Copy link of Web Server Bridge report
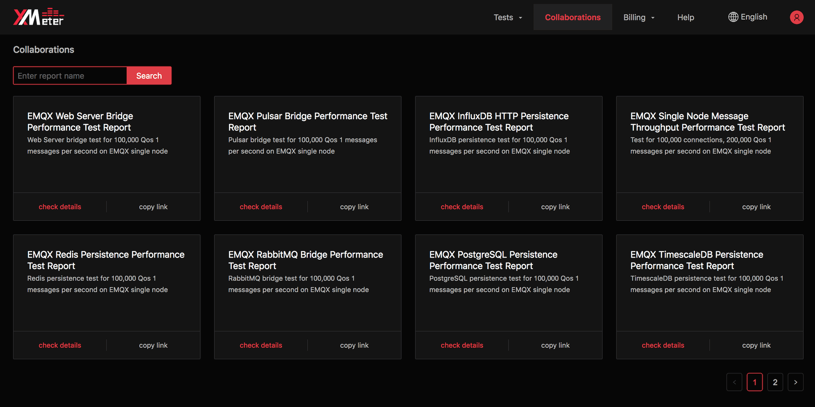 click(153, 207)
